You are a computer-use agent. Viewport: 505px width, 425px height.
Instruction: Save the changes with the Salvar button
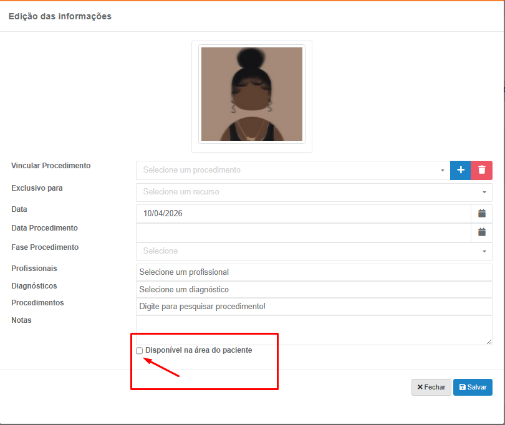473,387
